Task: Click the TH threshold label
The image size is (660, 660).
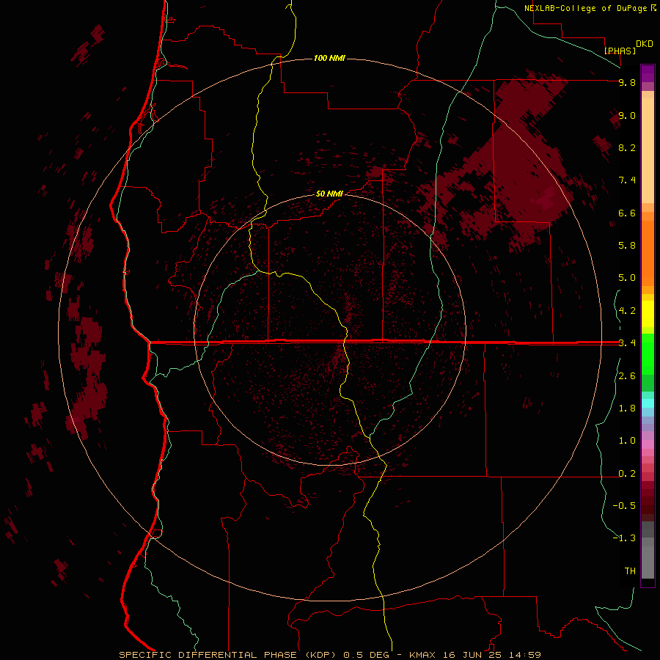Action: [630, 571]
